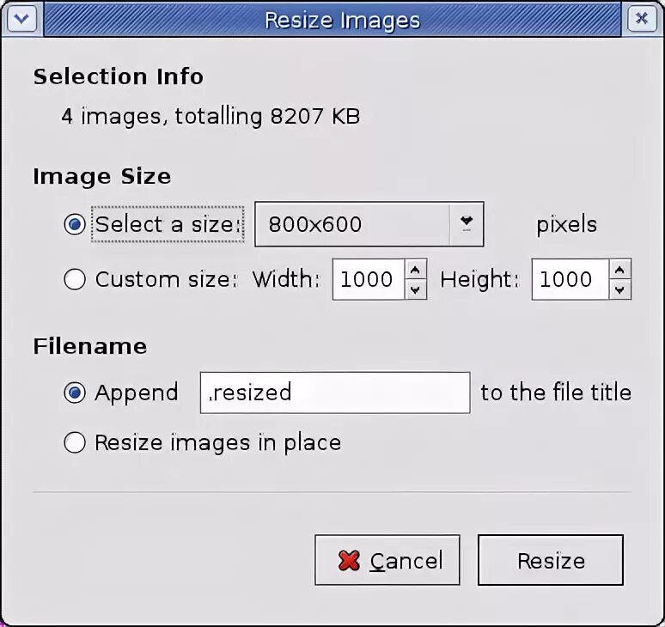
Task: Click the 'Select a size:' focused label
Action: [x=168, y=224]
